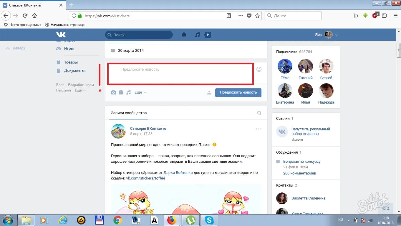Expand the Ещё attachment dropdown
The image size is (401, 226).
click(140, 92)
